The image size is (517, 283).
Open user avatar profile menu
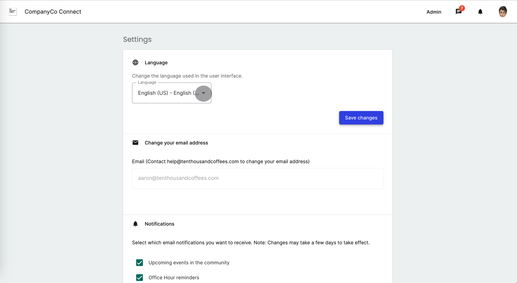pos(503,12)
